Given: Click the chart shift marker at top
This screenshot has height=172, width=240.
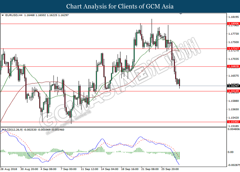Looking at the screenshot, I should [181, 14].
